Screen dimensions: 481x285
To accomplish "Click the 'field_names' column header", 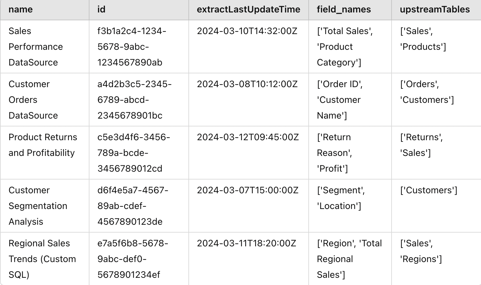I will pyautogui.click(x=344, y=9).
